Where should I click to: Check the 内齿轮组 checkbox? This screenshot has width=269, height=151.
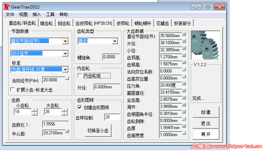(x=80, y=75)
